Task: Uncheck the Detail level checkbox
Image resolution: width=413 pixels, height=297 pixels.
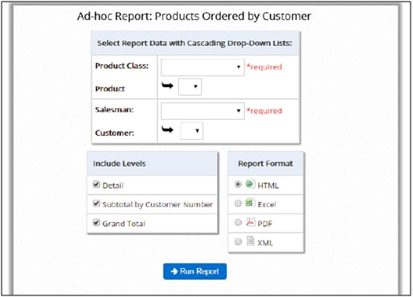Action: [x=96, y=184]
